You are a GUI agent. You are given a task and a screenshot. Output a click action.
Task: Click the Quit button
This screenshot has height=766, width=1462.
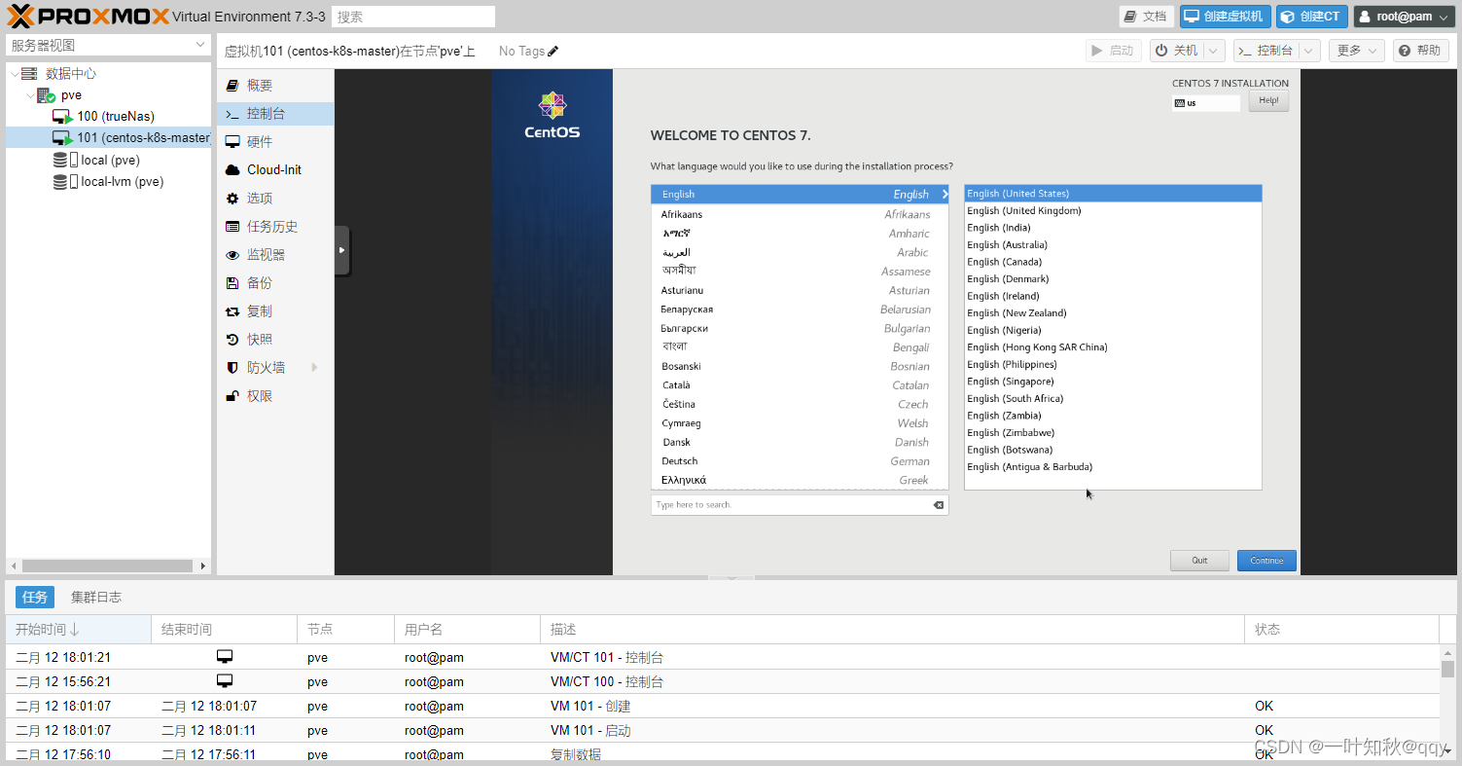[x=1199, y=561]
